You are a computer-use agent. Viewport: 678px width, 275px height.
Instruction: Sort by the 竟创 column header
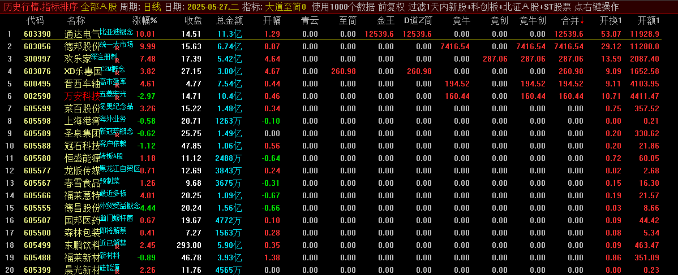click(x=499, y=20)
